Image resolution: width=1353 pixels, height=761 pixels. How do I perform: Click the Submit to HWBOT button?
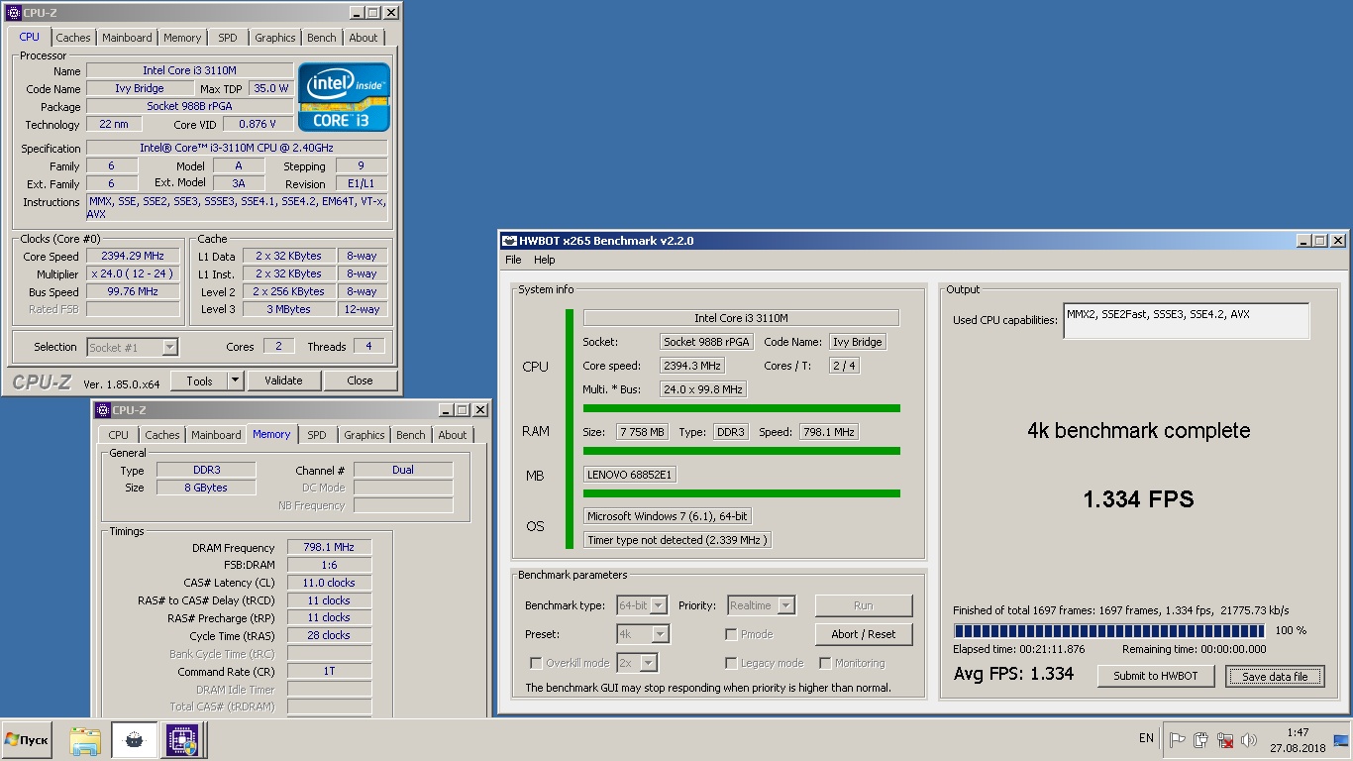click(1155, 676)
